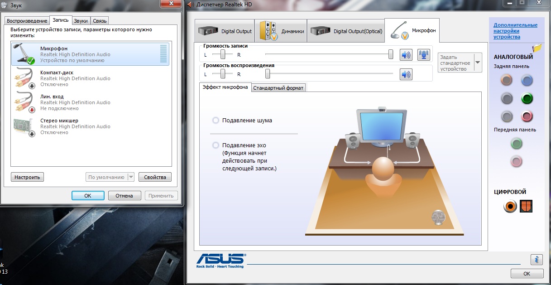Click the information button near ASUS logo
The width and height of the screenshot is (551, 285).
point(536,260)
